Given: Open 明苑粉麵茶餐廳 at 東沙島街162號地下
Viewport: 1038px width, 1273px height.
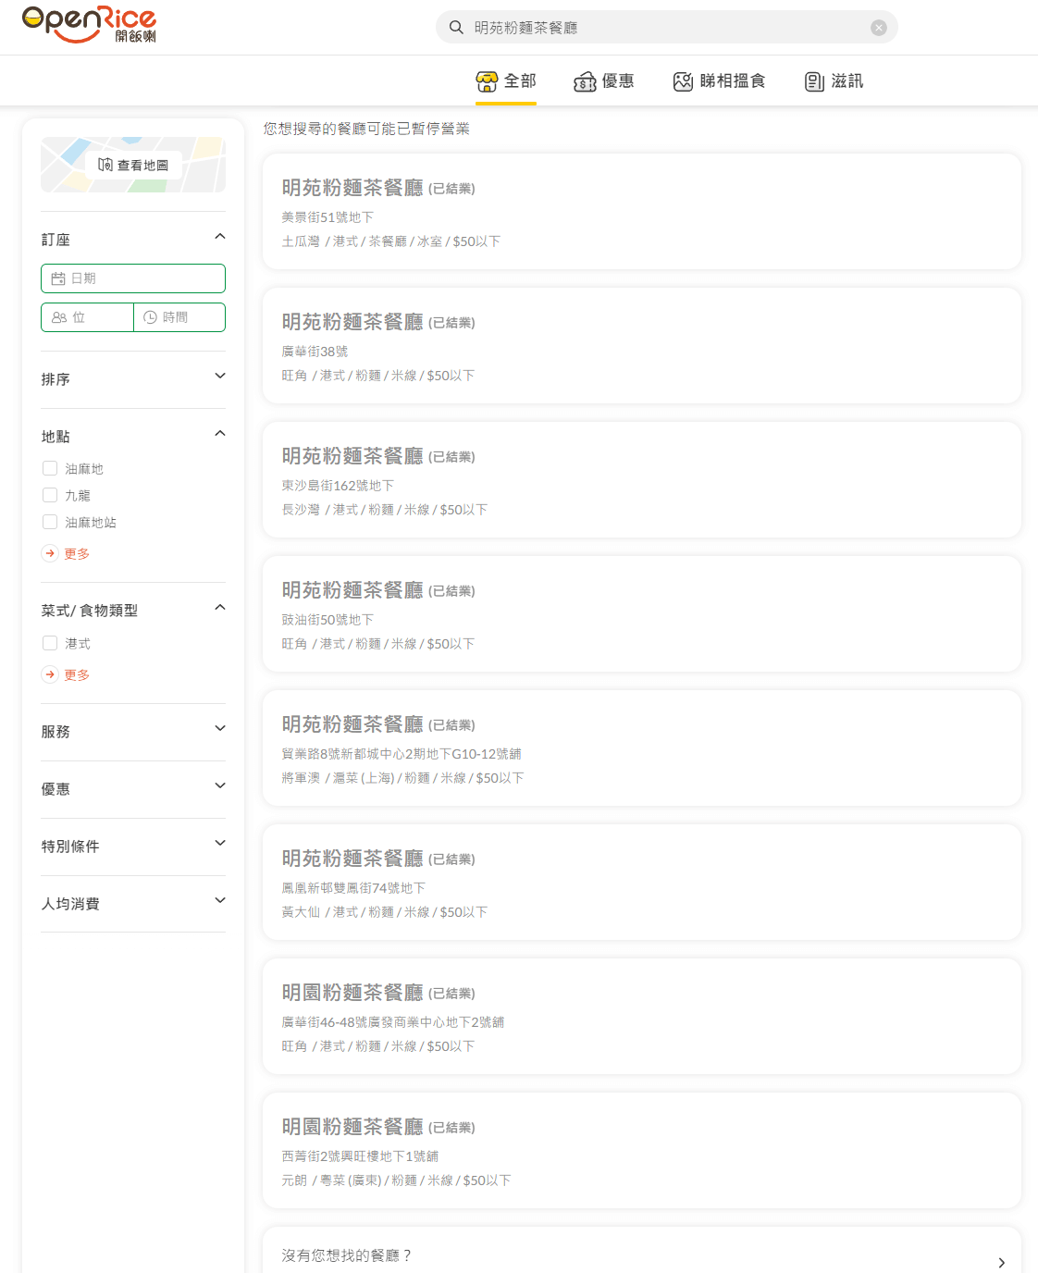Looking at the screenshot, I should [x=642, y=480].
